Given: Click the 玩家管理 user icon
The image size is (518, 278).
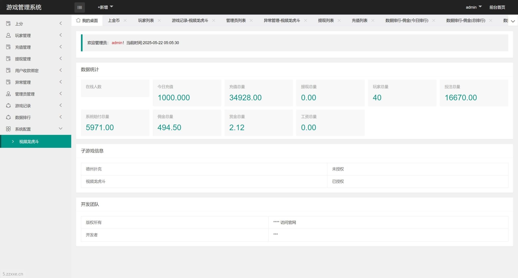Looking at the screenshot, I should click(x=8, y=35).
